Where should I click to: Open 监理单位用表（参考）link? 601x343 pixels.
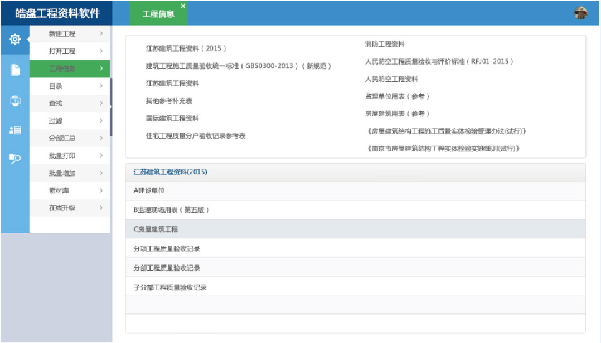tap(397, 96)
